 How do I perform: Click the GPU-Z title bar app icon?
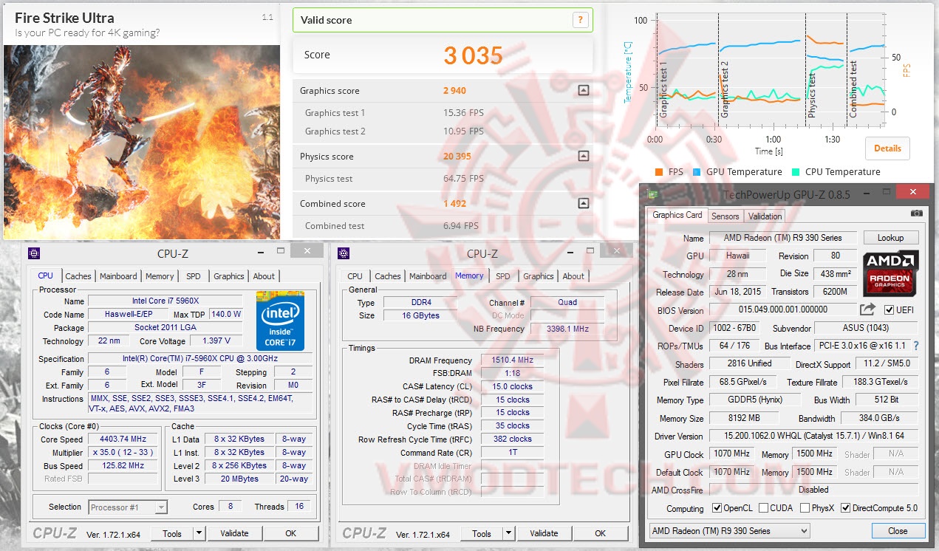tap(651, 193)
